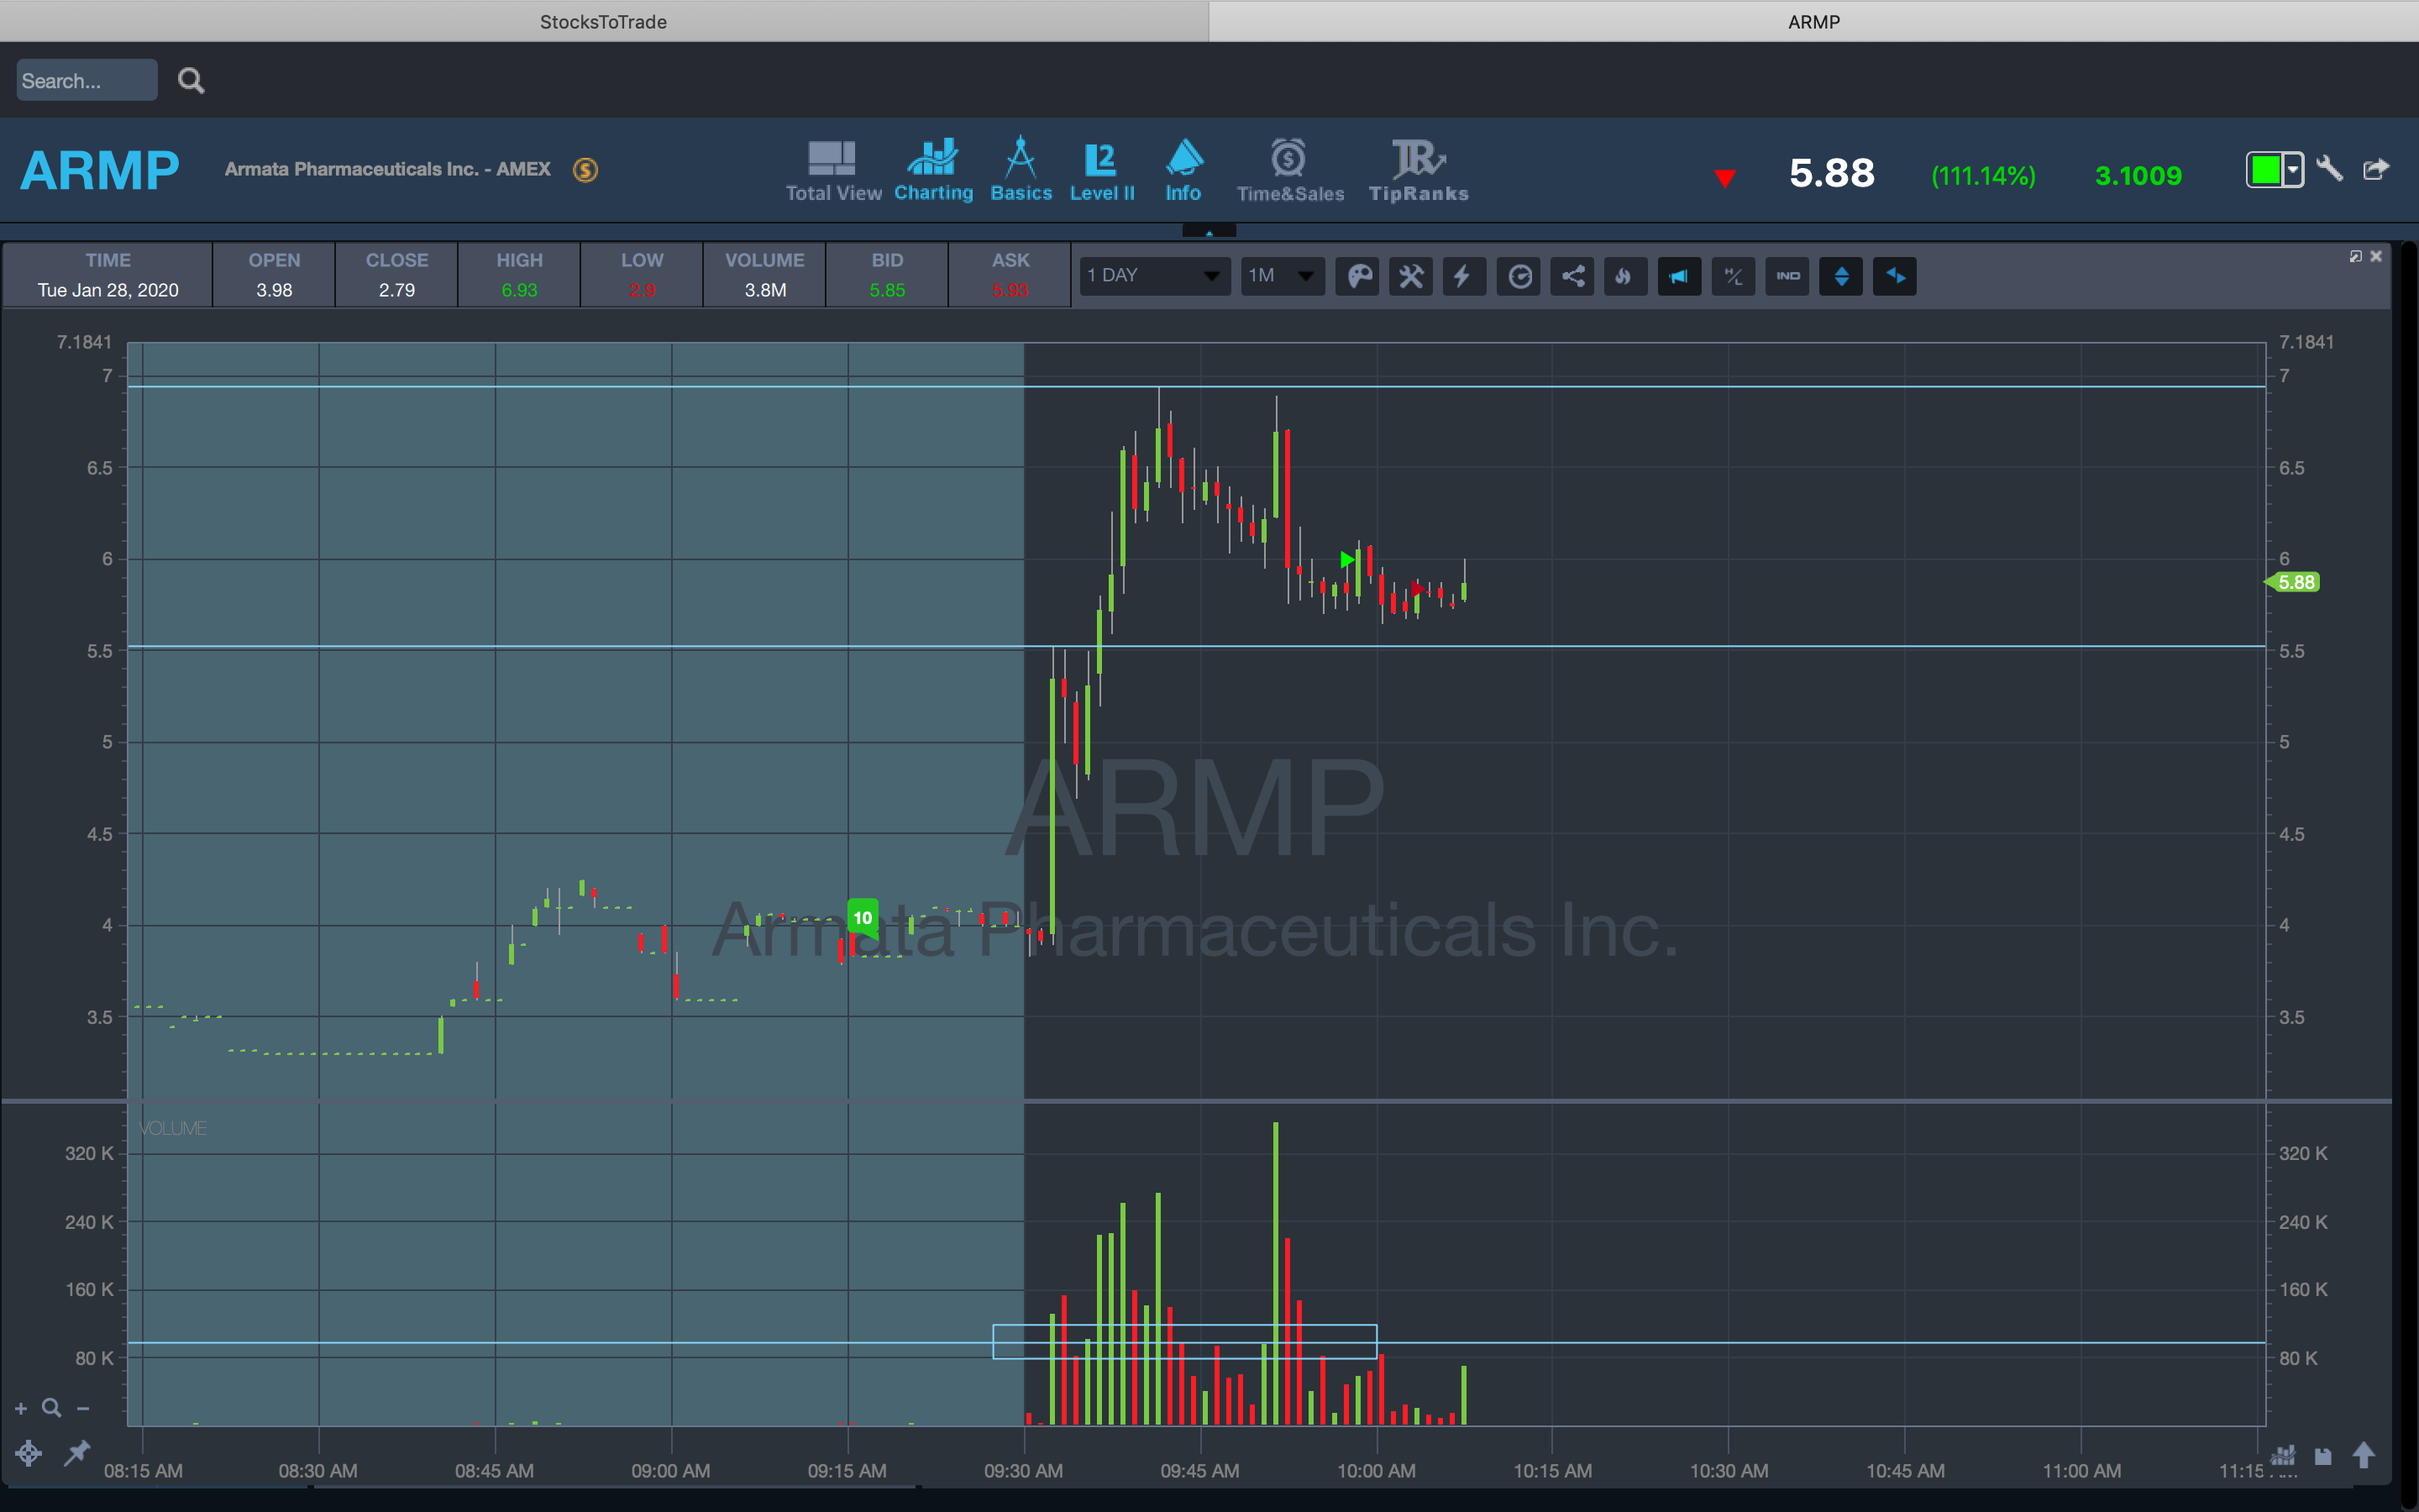The height and width of the screenshot is (1512, 2419).
Task: Toggle the vertical arrows scaling button
Action: click(x=1841, y=276)
